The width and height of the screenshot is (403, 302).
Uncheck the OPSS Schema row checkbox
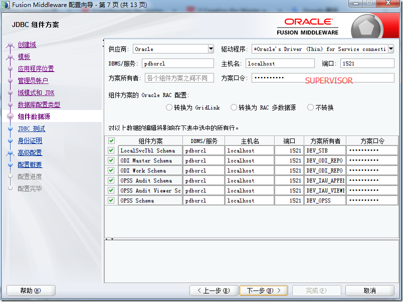click(111, 200)
